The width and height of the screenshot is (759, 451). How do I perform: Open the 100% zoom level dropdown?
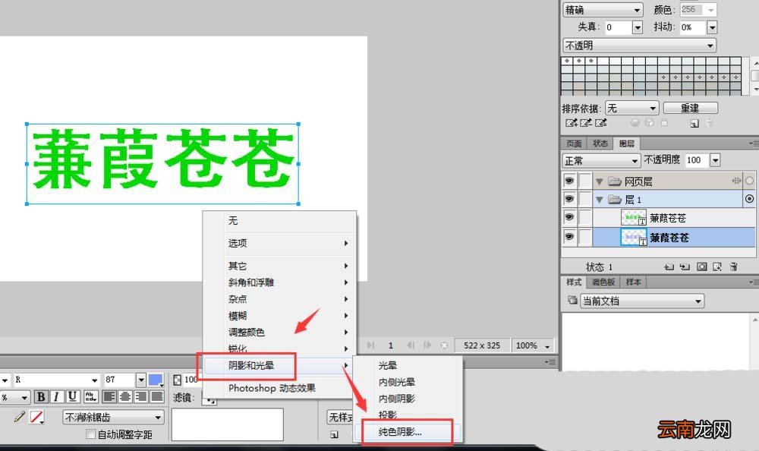pos(533,345)
